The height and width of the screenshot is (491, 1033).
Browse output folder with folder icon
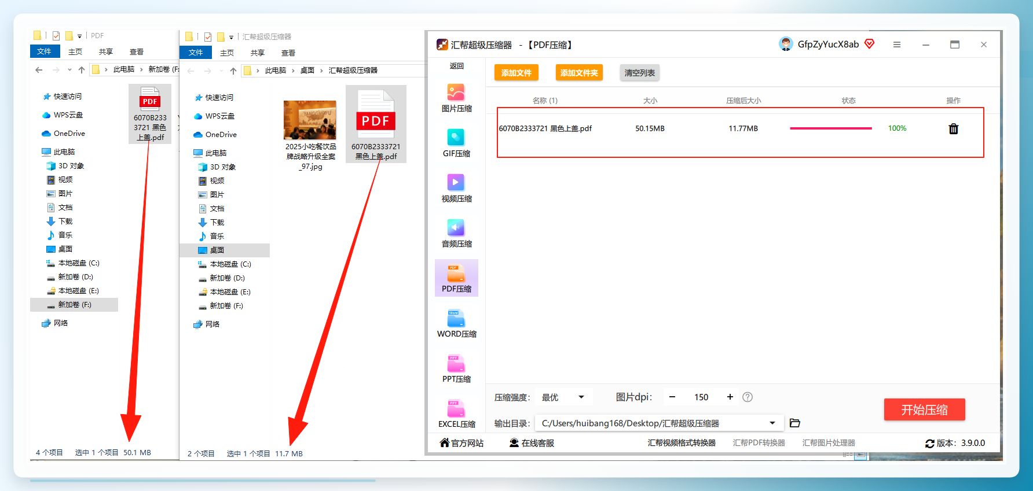(x=794, y=423)
